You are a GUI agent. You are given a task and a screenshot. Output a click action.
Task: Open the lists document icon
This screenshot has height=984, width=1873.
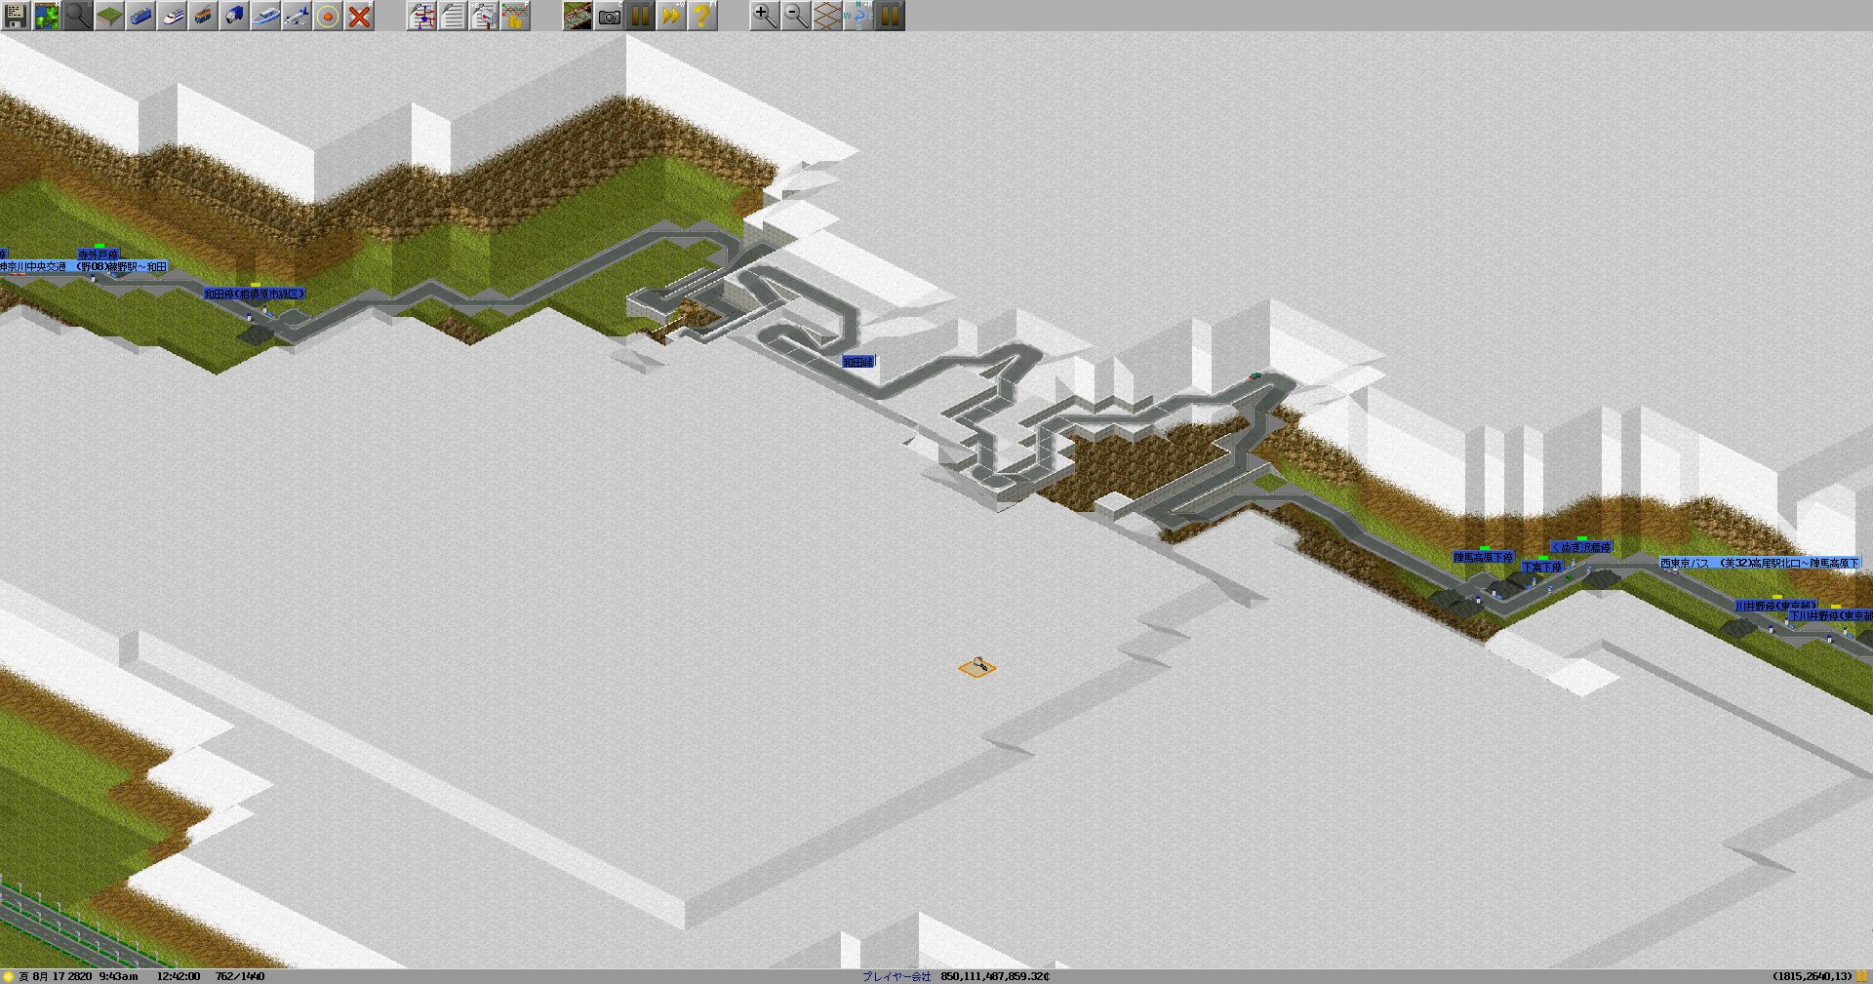point(453,16)
